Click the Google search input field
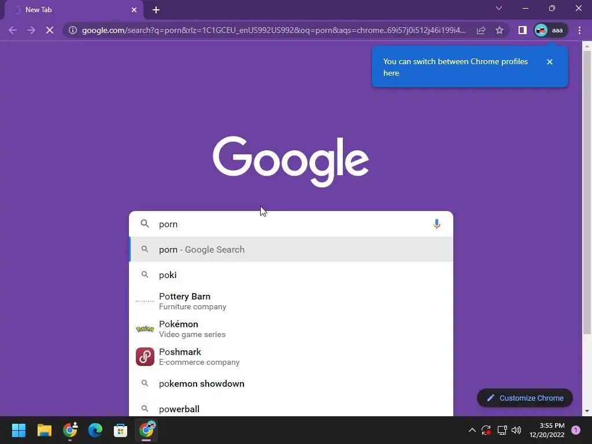 291,224
